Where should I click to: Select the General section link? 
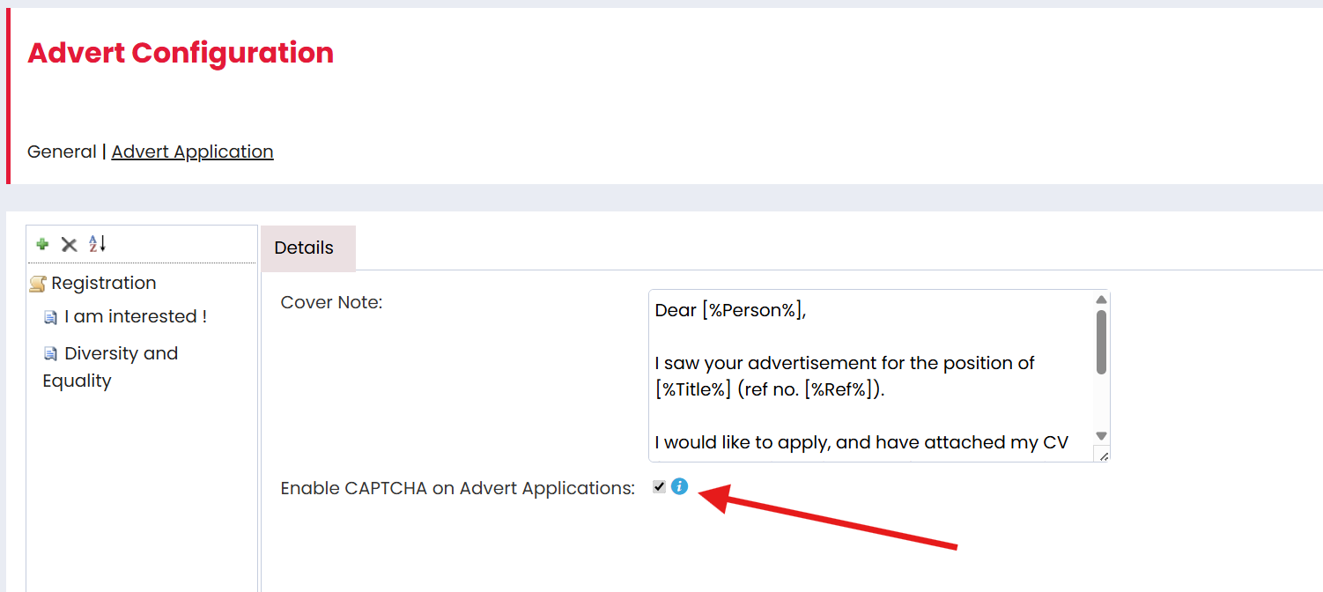(62, 152)
